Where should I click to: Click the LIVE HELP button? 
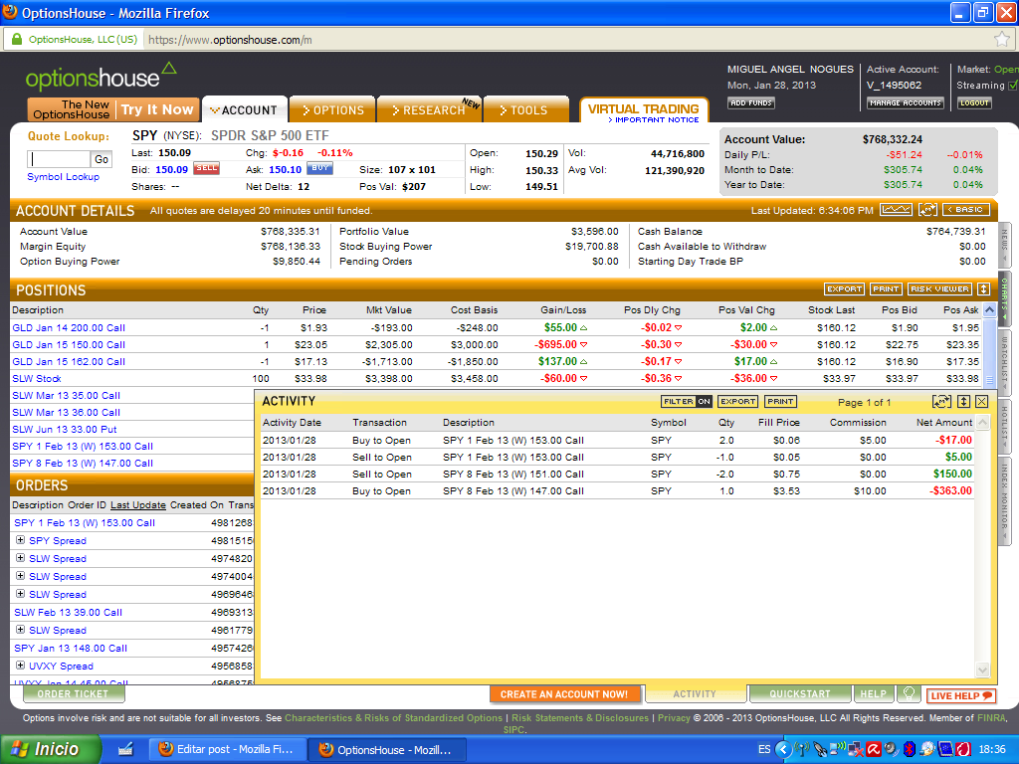pyautogui.click(x=961, y=695)
